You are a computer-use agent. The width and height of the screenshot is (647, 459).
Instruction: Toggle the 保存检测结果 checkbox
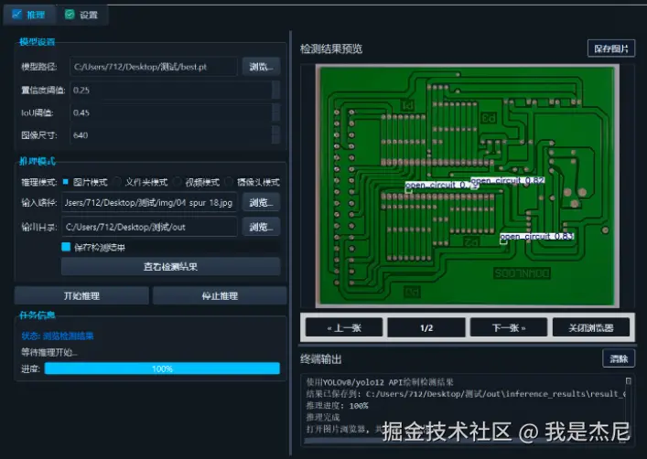tap(66, 247)
